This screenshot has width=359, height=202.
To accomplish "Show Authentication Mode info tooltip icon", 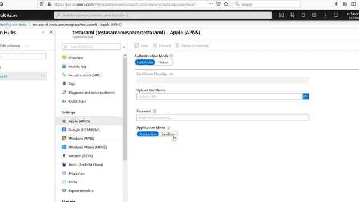I will pos(172,56).
